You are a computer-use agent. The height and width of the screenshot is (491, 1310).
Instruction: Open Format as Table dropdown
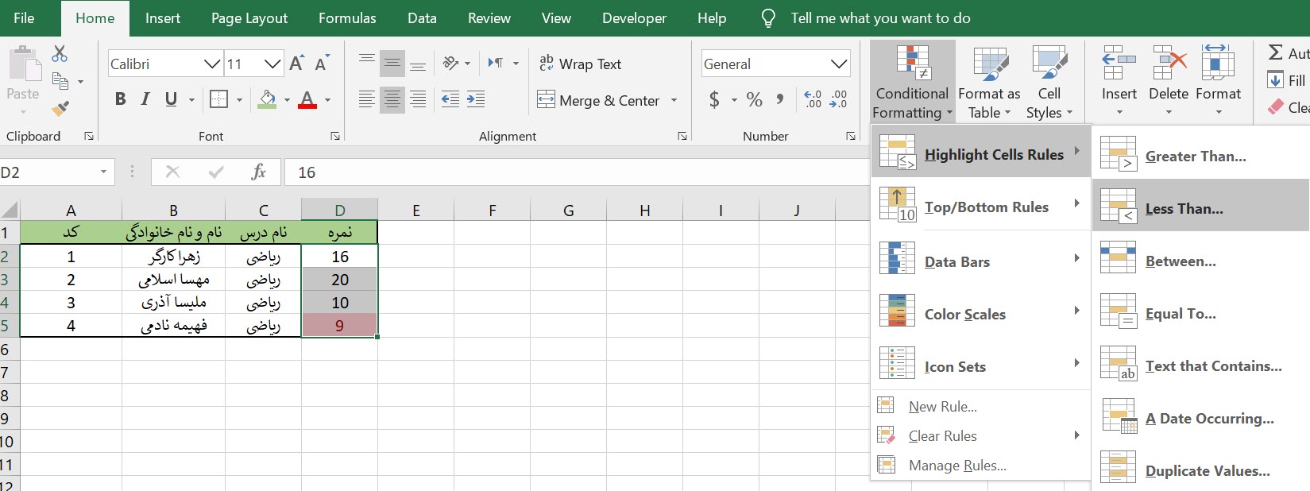(989, 83)
